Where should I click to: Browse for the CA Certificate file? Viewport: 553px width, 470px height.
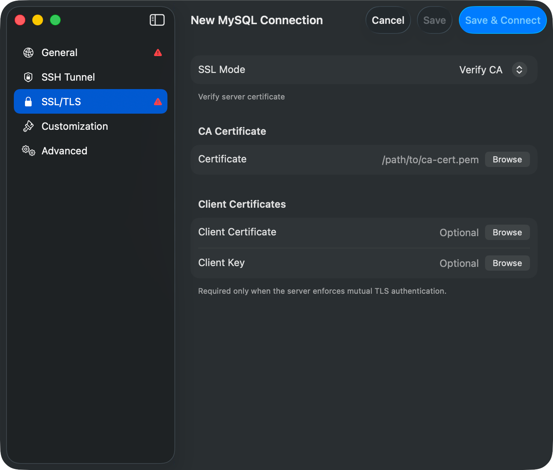[507, 159]
